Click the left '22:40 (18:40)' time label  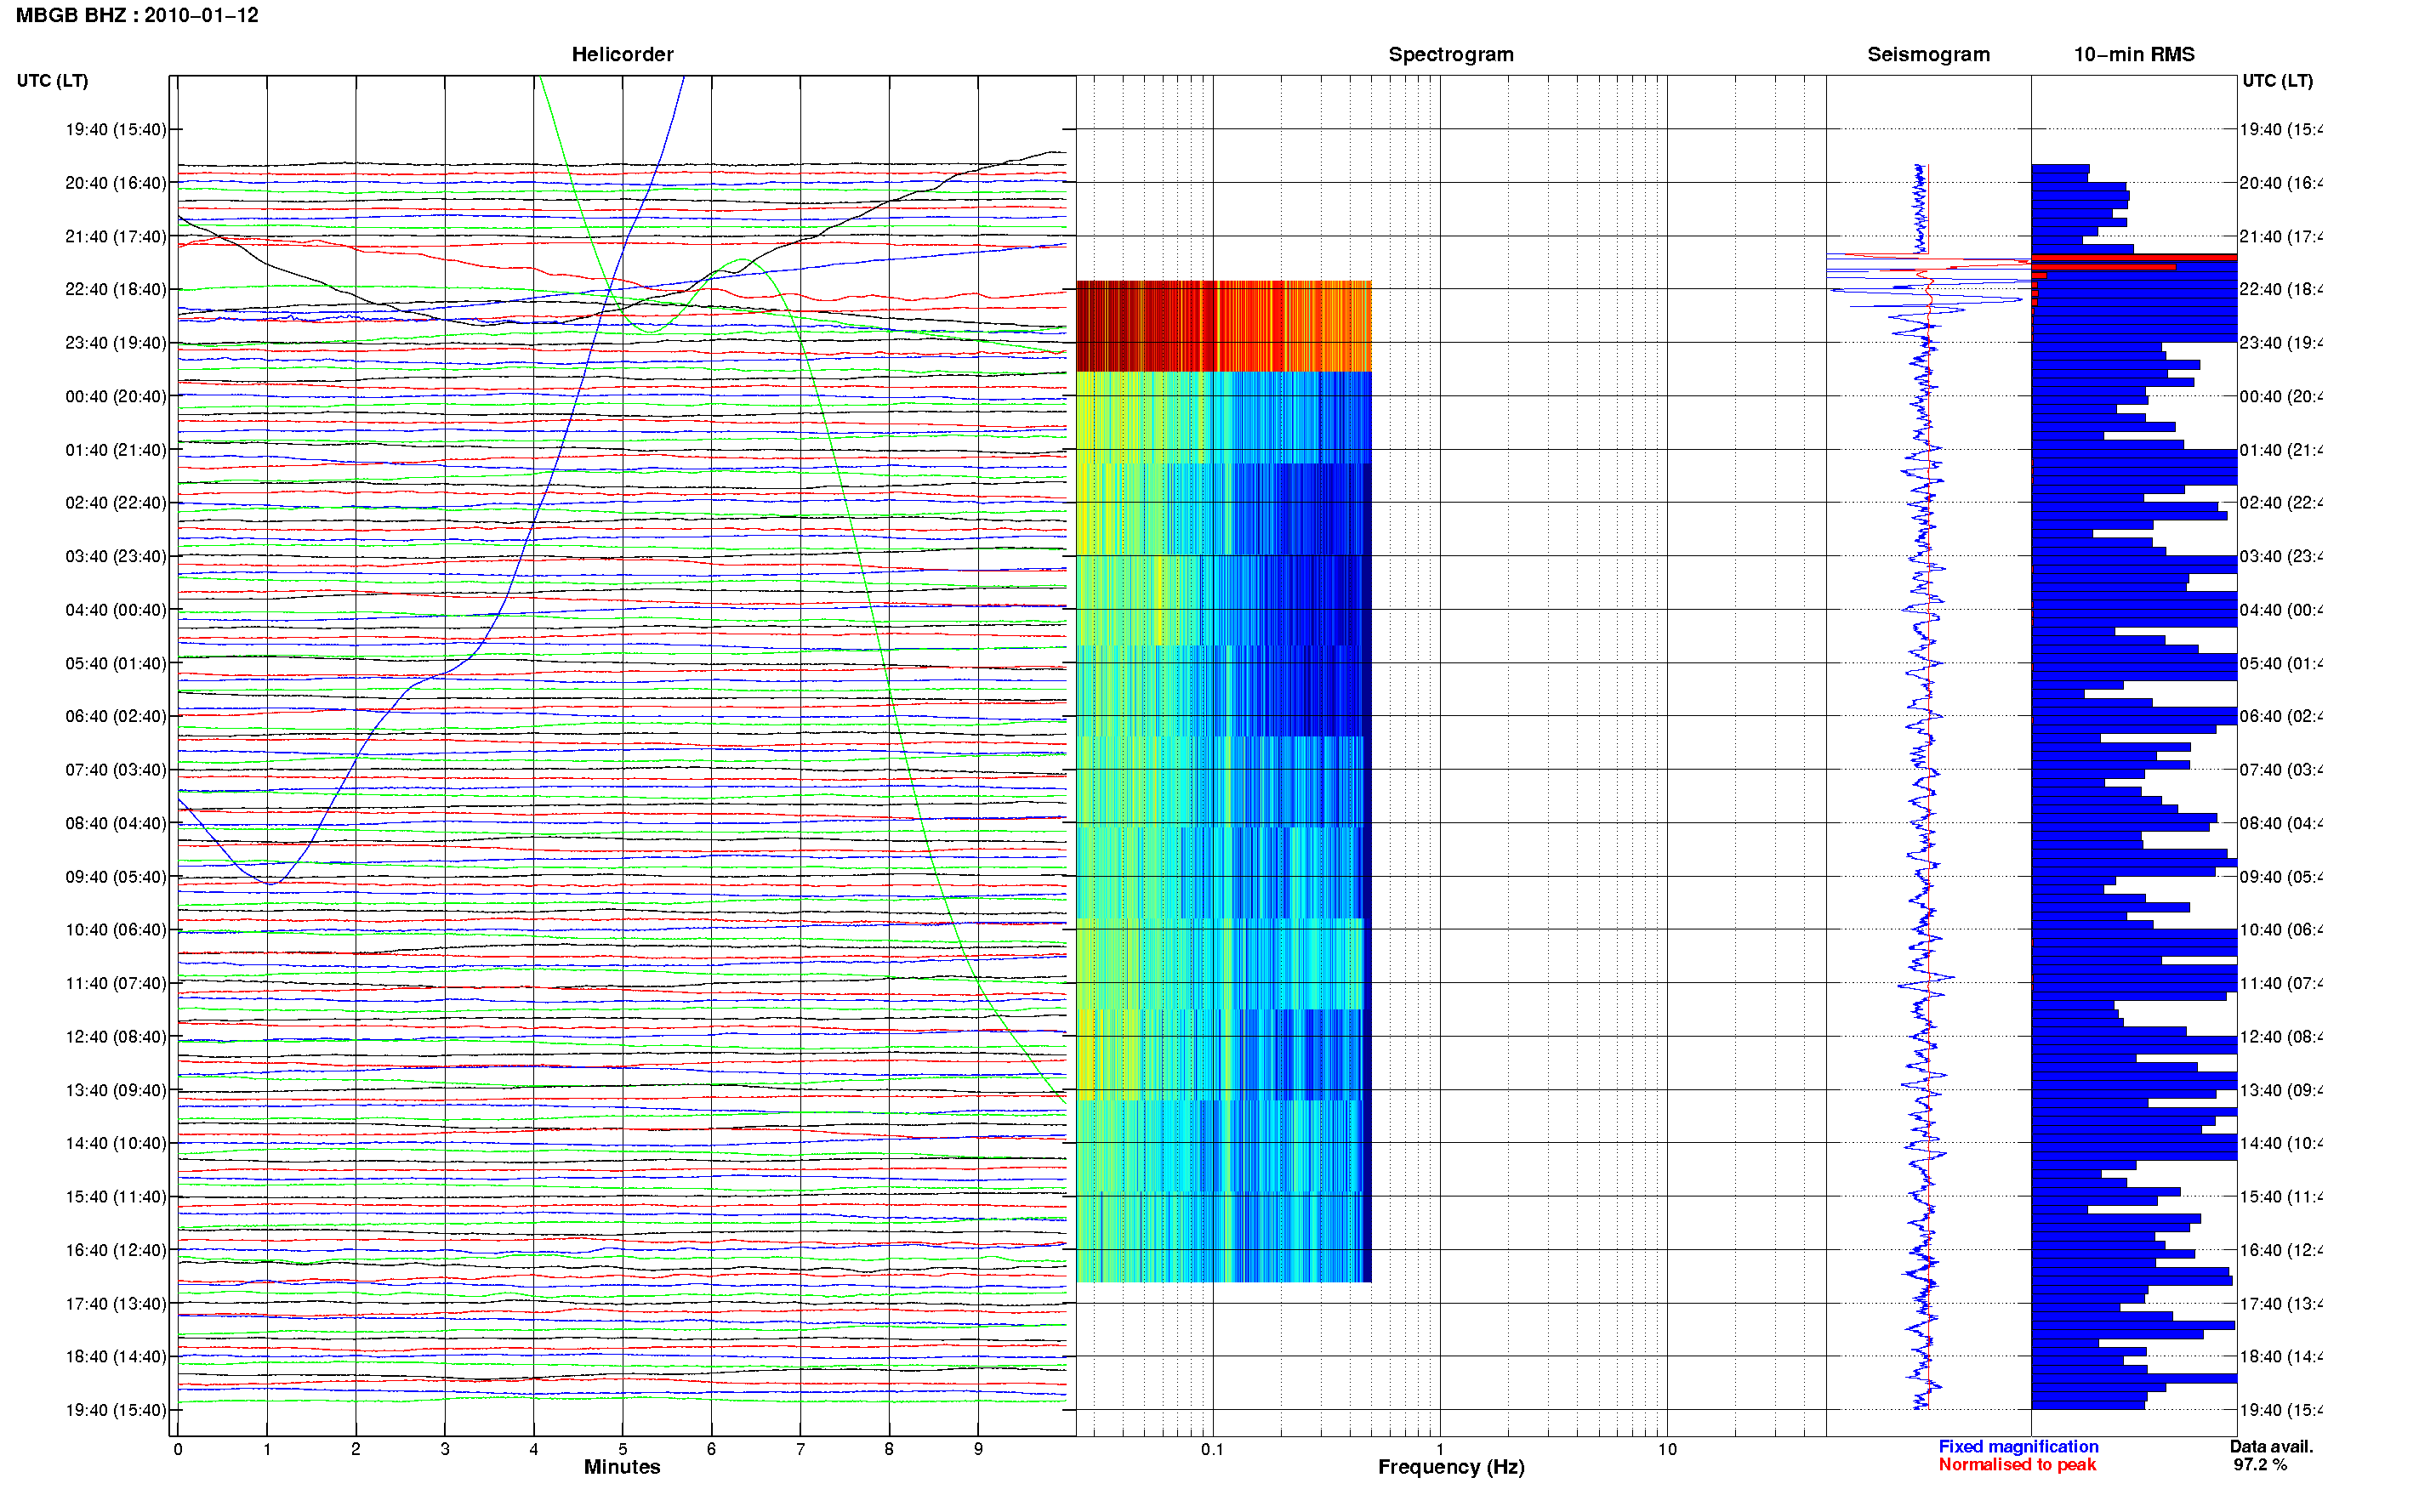coord(116,290)
